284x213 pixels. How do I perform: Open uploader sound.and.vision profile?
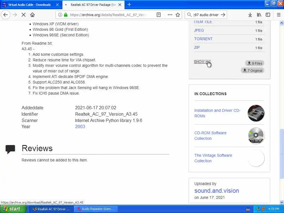pyautogui.click(x=217, y=191)
